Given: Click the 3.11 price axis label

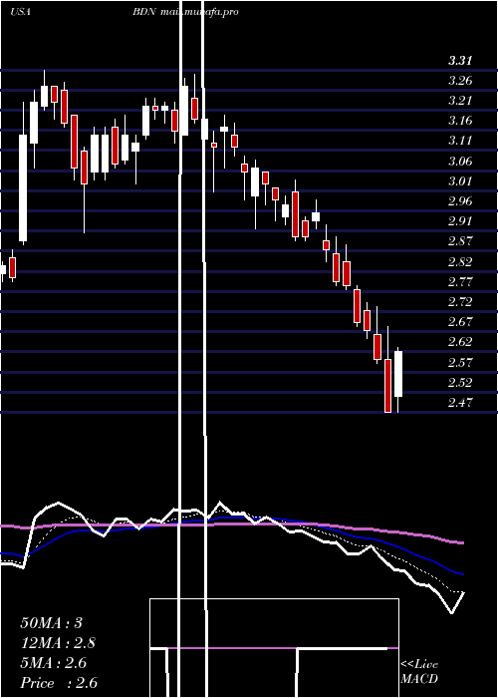Looking at the screenshot, I should point(460,142).
